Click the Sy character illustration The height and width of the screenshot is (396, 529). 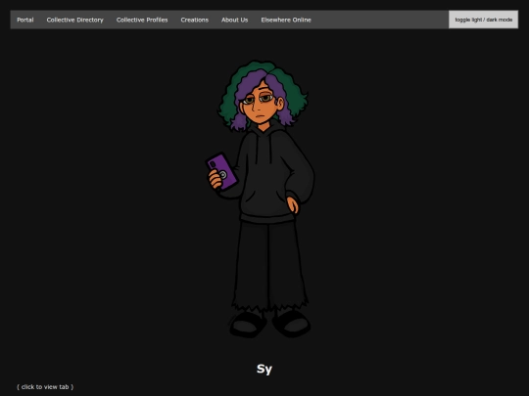click(261, 199)
